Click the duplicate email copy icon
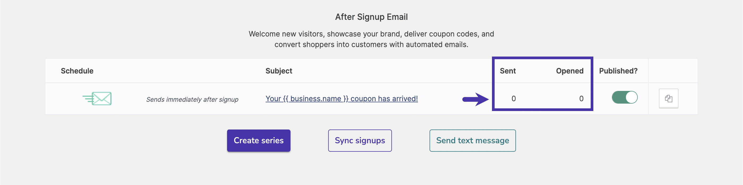This screenshot has height=185, width=743. [668, 99]
